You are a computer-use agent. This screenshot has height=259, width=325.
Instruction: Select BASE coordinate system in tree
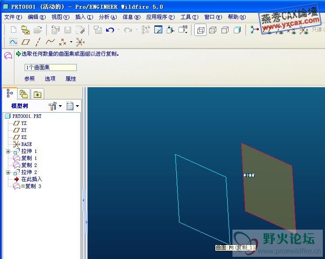click(22, 144)
